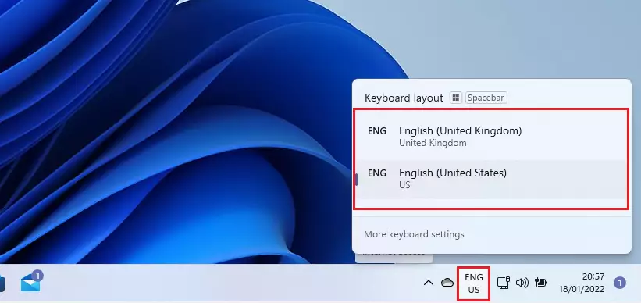The width and height of the screenshot is (641, 303).
Task: Open the OneDrive cloud tray icon
Action: point(447,283)
